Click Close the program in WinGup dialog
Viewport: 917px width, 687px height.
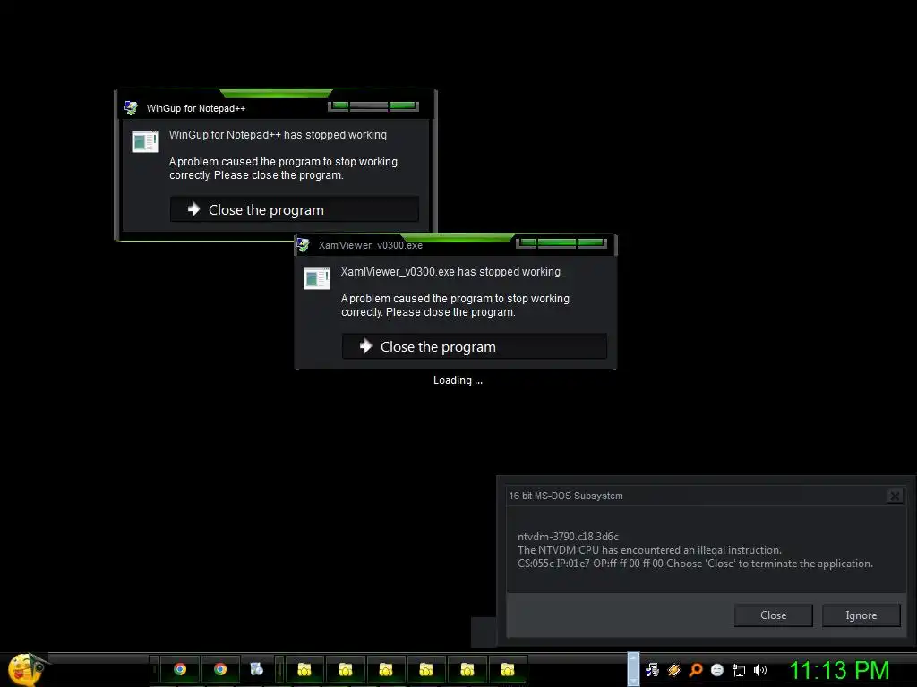[x=294, y=209]
